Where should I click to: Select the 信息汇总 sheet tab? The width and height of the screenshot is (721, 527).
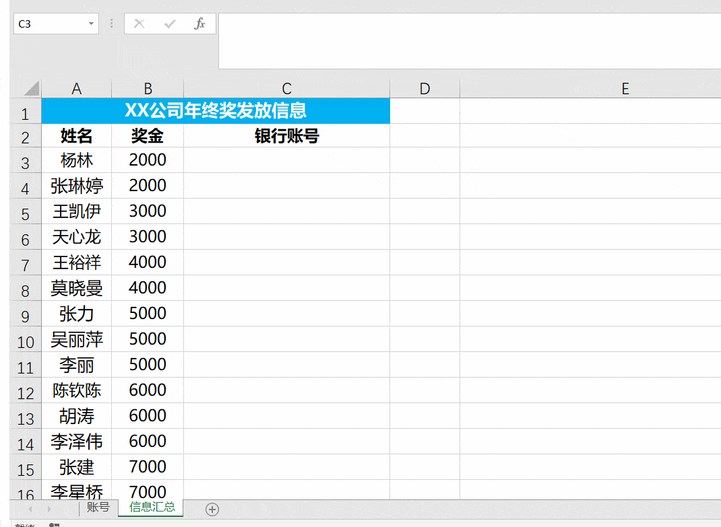[x=152, y=507]
